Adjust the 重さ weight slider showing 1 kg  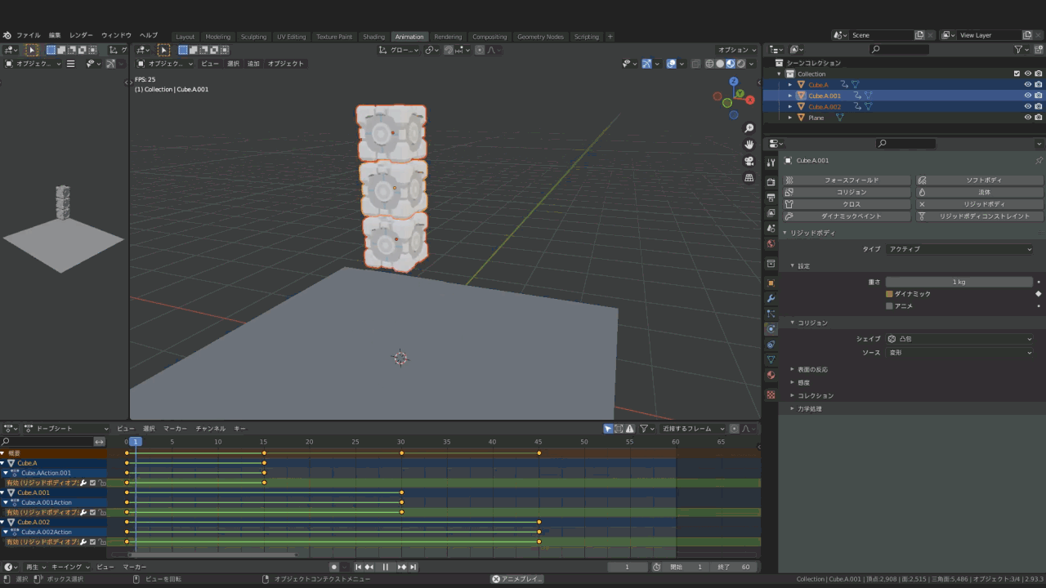[x=958, y=282]
